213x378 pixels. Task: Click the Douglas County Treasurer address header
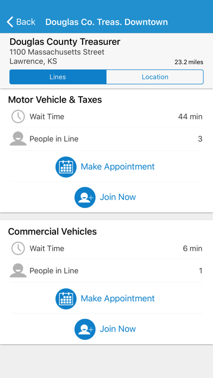pos(65,42)
